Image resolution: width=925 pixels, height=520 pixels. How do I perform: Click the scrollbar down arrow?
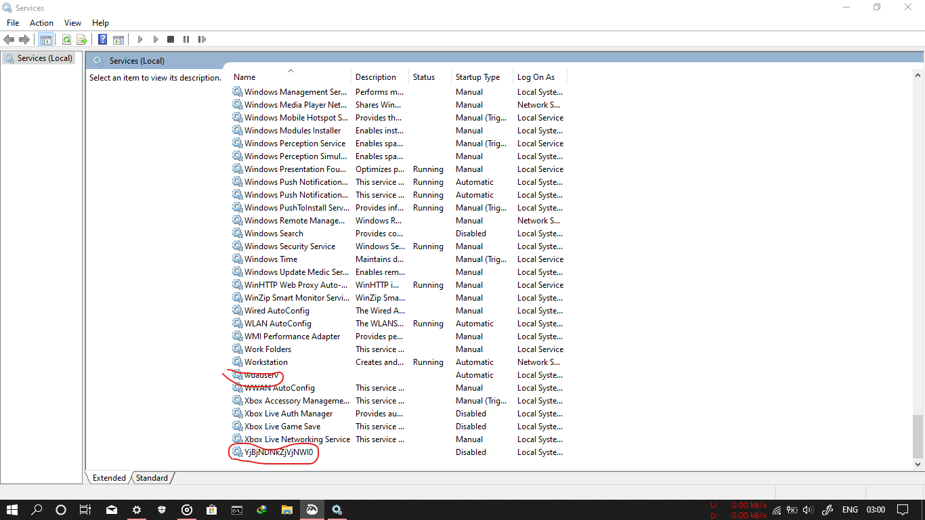(x=918, y=464)
